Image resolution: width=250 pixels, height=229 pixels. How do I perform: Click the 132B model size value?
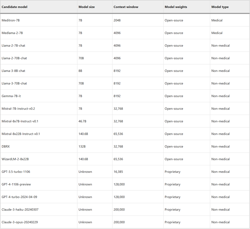(82, 147)
